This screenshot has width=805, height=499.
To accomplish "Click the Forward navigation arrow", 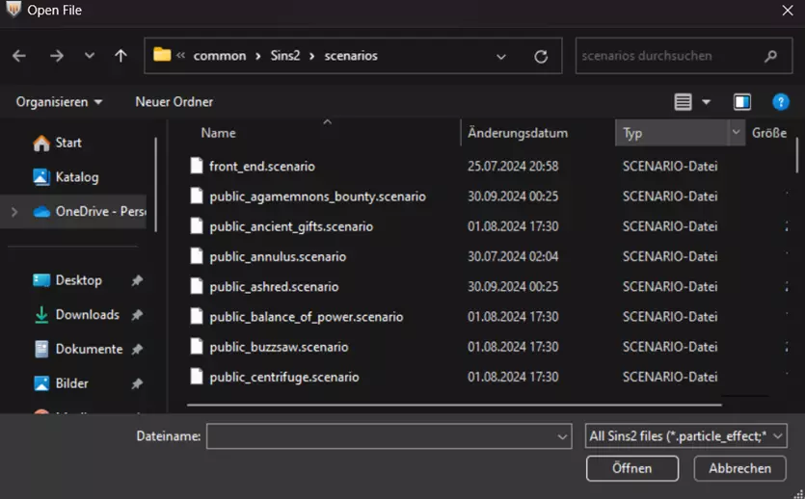I will click(x=56, y=56).
